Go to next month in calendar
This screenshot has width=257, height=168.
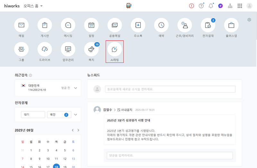pyautogui.click(x=78, y=130)
